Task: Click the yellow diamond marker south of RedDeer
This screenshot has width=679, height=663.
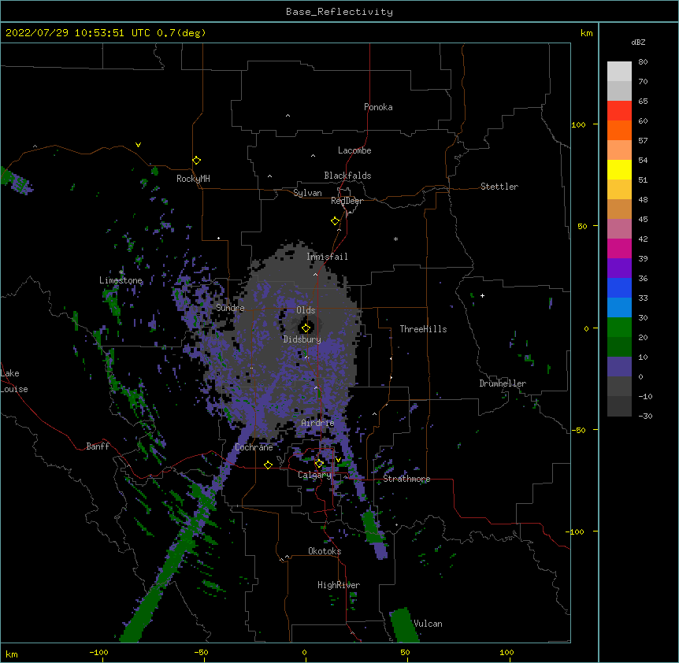Action: coord(335,221)
